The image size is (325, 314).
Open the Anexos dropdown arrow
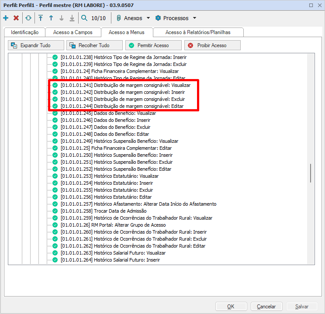[148, 18]
